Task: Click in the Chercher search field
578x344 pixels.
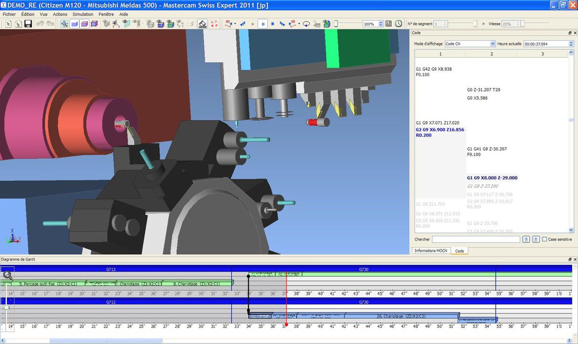Action: click(475, 239)
